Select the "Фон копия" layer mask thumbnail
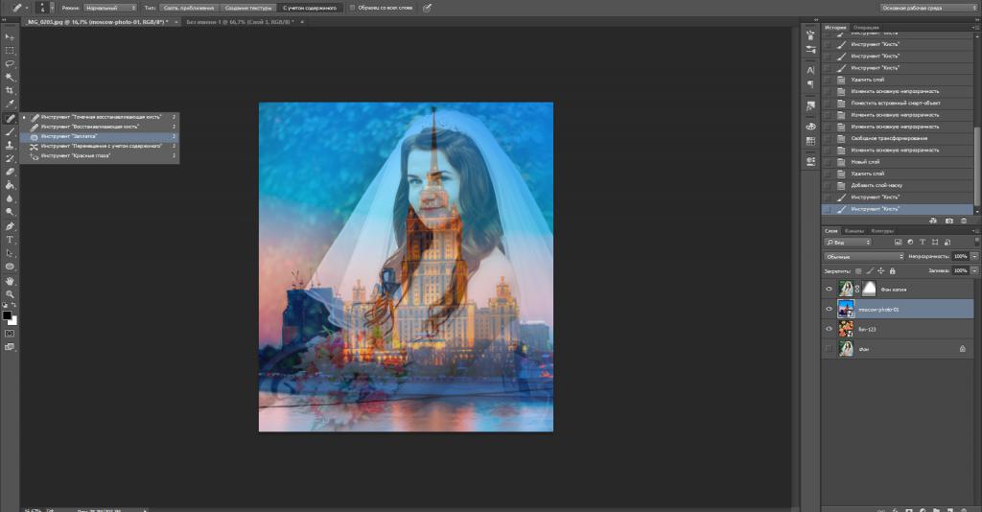 [x=869, y=289]
